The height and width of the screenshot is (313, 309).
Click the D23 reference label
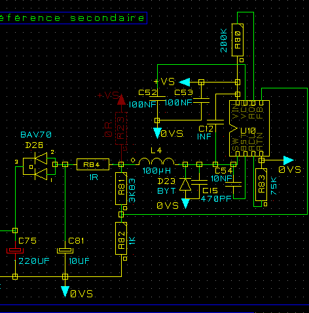pos(166,181)
